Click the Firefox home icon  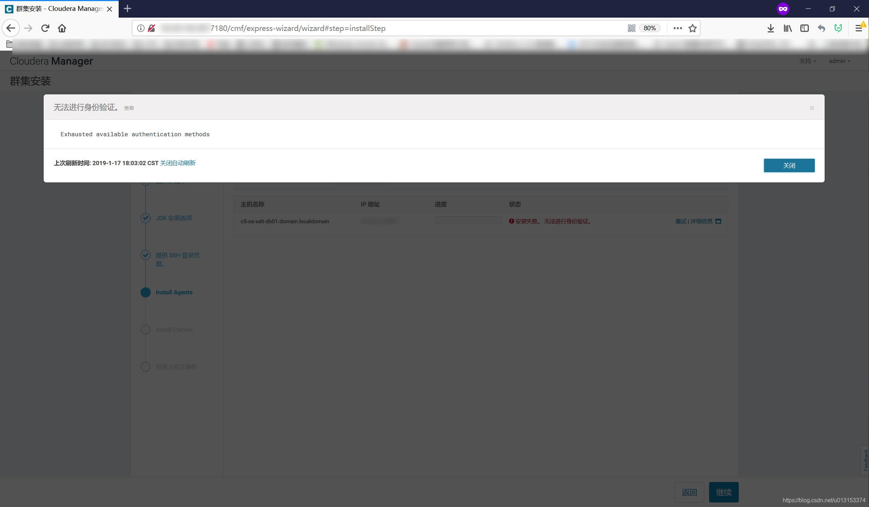tap(62, 28)
